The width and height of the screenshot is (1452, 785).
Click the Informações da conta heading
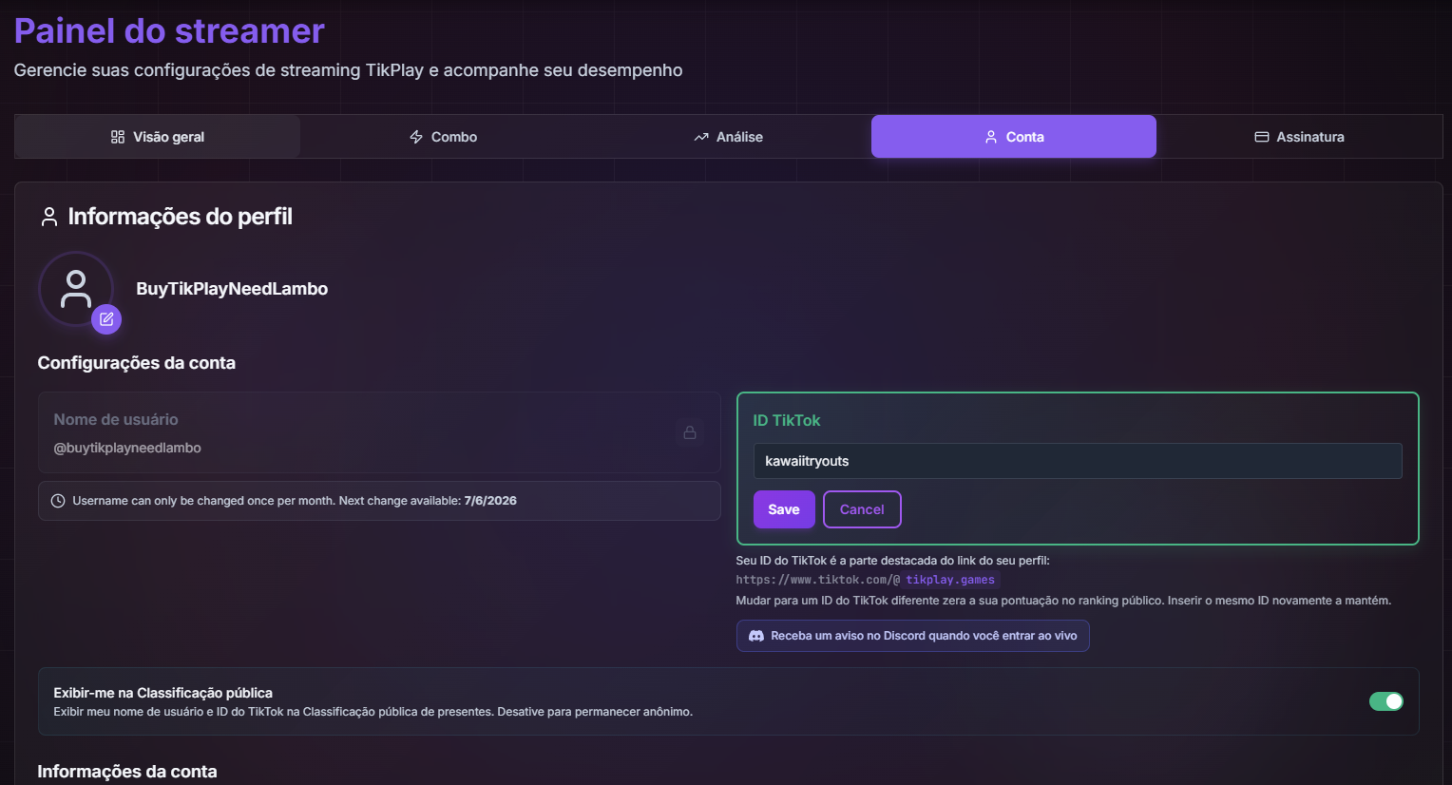click(x=127, y=772)
